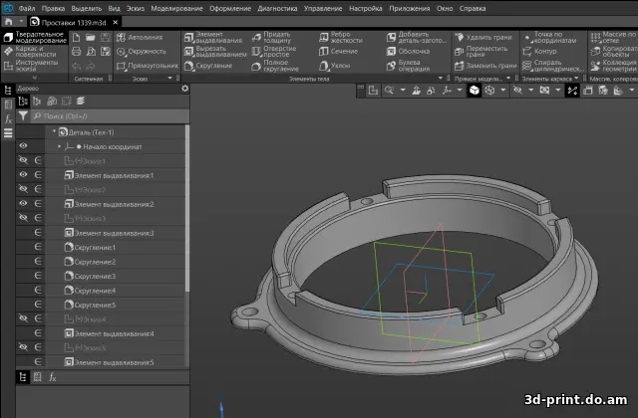
Task: Expand the toolset list chevron
Action: pos(34,77)
